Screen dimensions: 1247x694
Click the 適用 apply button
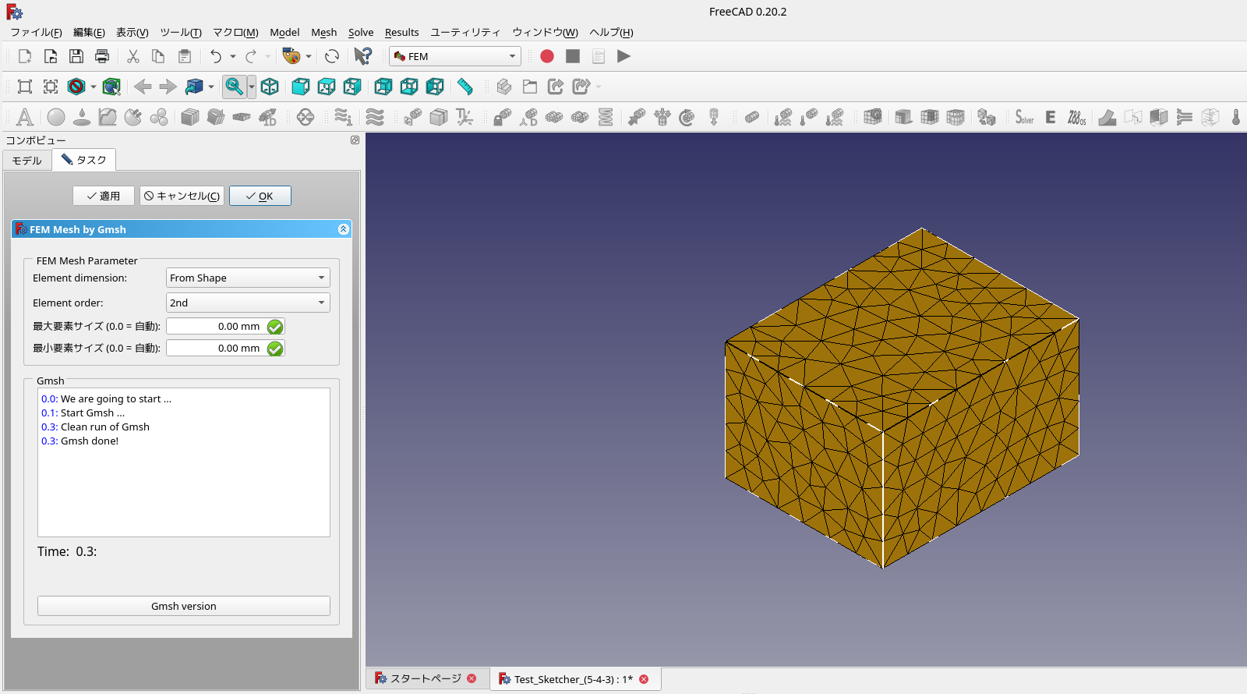(104, 196)
